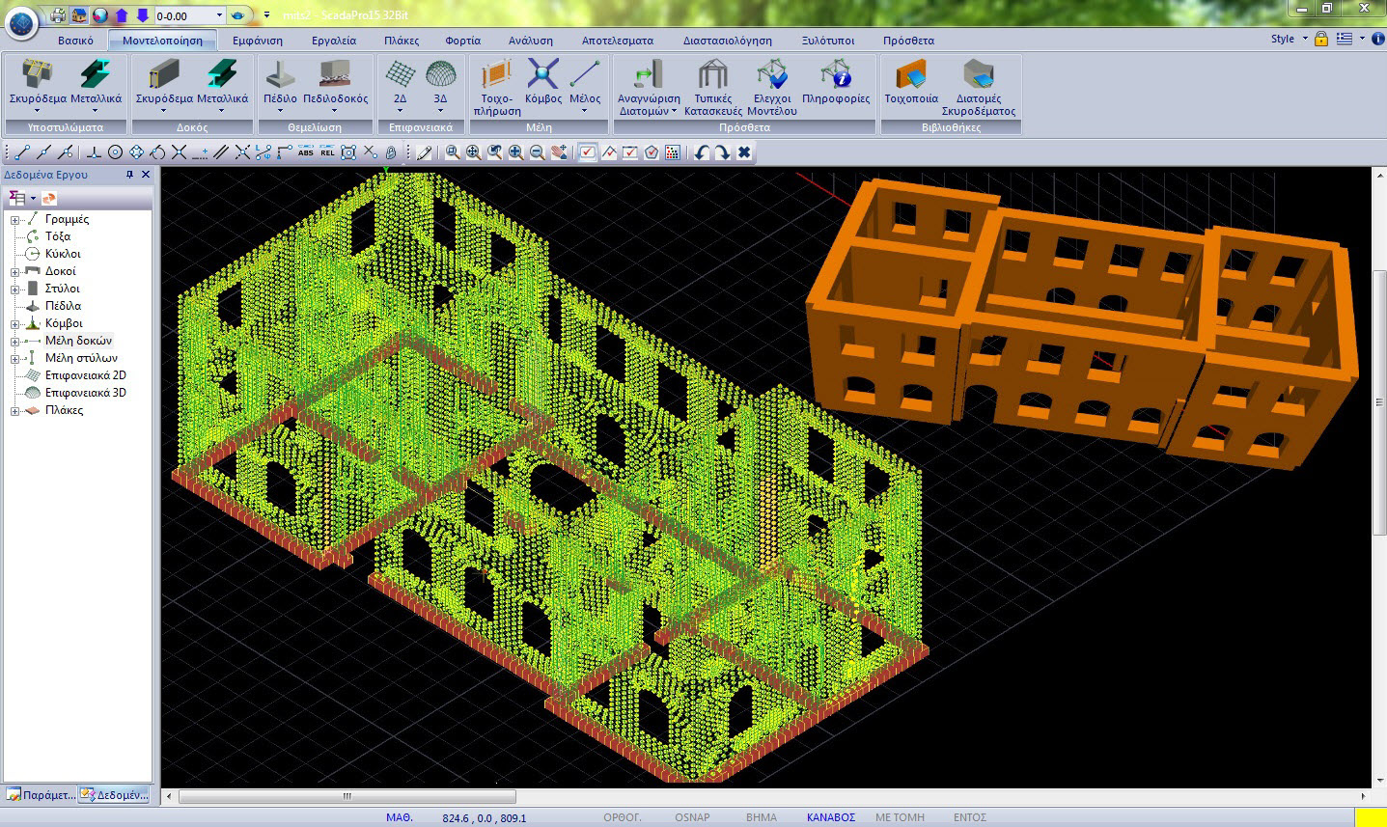Select the pan hand tool
This screenshot has height=827, width=1387.
[559, 152]
